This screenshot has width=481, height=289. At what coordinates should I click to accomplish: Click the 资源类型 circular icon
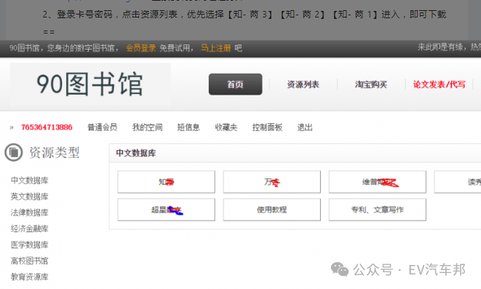(14, 152)
